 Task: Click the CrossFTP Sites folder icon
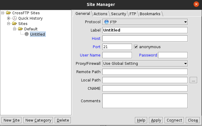[9, 13]
